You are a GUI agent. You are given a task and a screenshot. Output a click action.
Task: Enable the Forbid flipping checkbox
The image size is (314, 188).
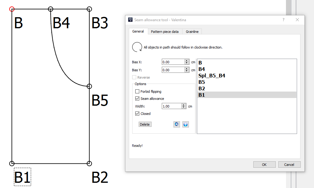[x=137, y=92]
